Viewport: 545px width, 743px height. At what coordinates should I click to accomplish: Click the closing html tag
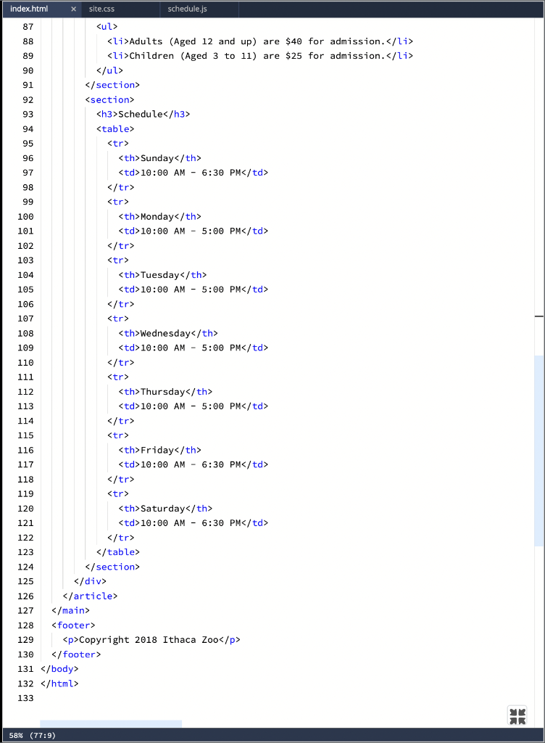[59, 684]
